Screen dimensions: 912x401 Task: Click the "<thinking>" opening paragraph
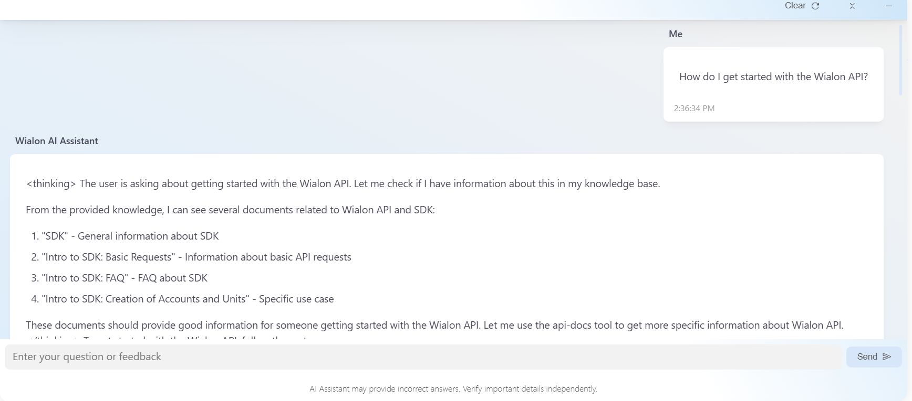343,184
